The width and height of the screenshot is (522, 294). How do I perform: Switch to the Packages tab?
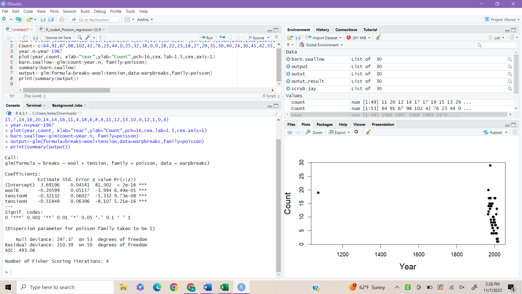tap(324, 124)
